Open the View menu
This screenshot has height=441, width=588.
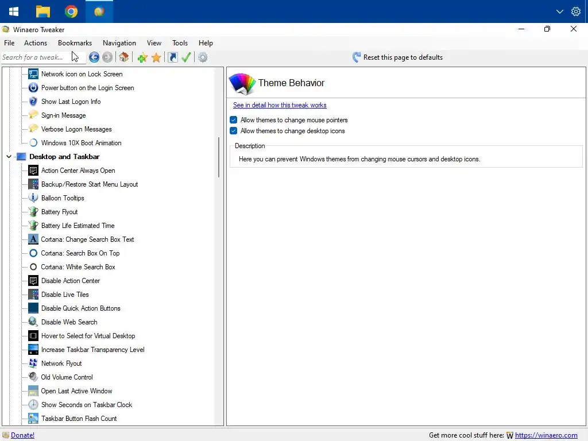click(154, 43)
